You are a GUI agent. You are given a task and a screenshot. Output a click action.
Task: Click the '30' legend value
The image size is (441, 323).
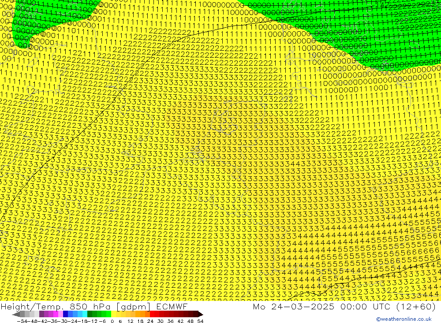click(x=161, y=321)
